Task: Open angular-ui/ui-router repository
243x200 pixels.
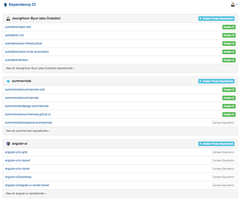Action: tap(17, 169)
